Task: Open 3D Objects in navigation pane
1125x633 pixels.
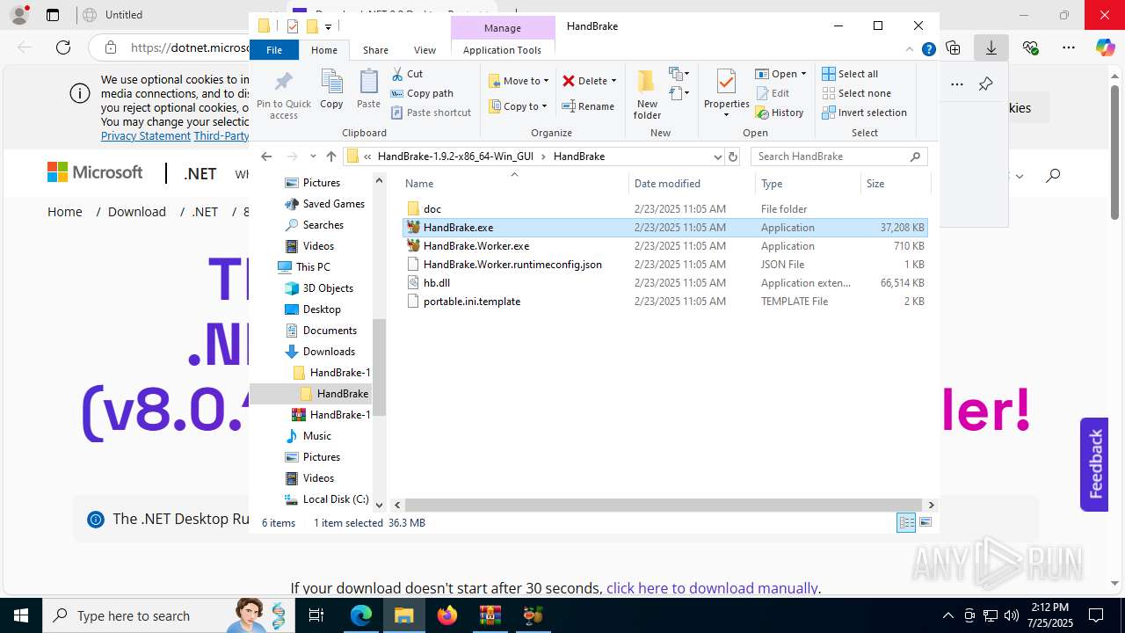Action: click(x=328, y=288)
